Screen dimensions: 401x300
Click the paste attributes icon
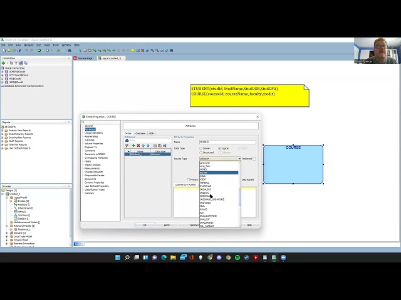coord(160,146)
